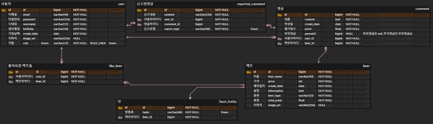Select foreign key icon of comment table user_id
The height and width of the screenshot is (124, 433).
click(x=280, y=38)
